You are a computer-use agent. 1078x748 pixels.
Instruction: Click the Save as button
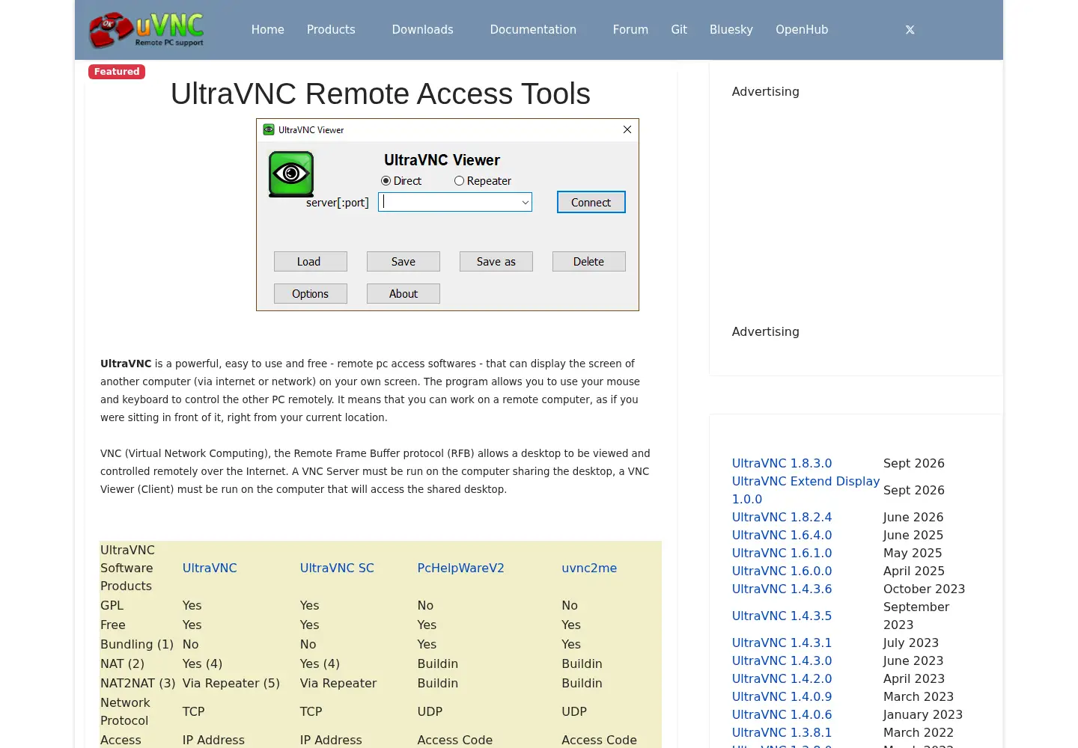point(496,261)
